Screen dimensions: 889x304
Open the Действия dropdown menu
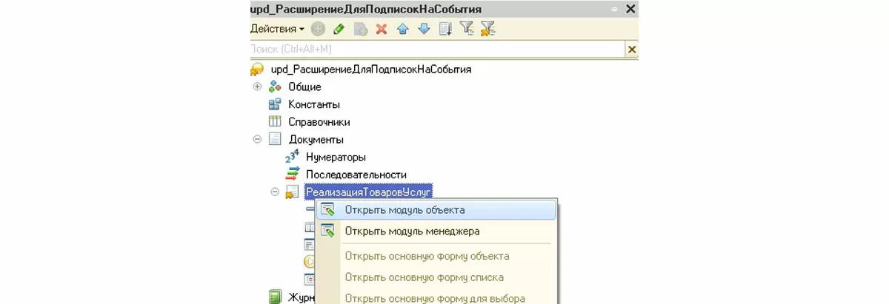(277, 29)
